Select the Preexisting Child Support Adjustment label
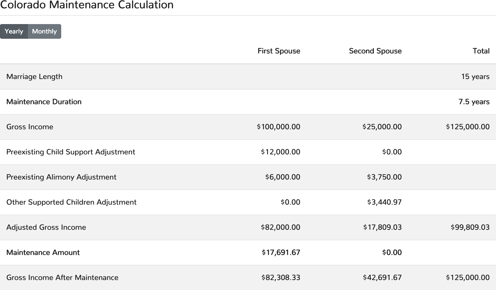This screenshot has width=496, height=290. pyautogui.click(x=71, y=152)
